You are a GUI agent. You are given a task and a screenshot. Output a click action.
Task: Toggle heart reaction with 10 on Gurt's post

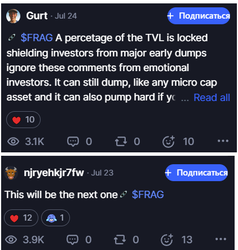[x=23, y=120]
